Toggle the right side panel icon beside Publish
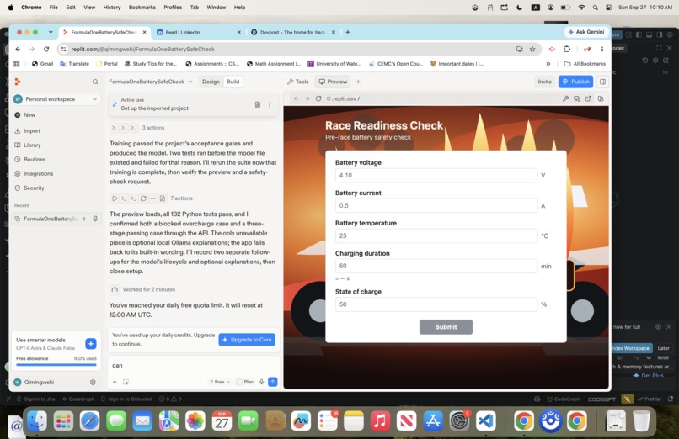Viewport: 679px width, 439px height. pyautogui.click(x=602, y=82)
